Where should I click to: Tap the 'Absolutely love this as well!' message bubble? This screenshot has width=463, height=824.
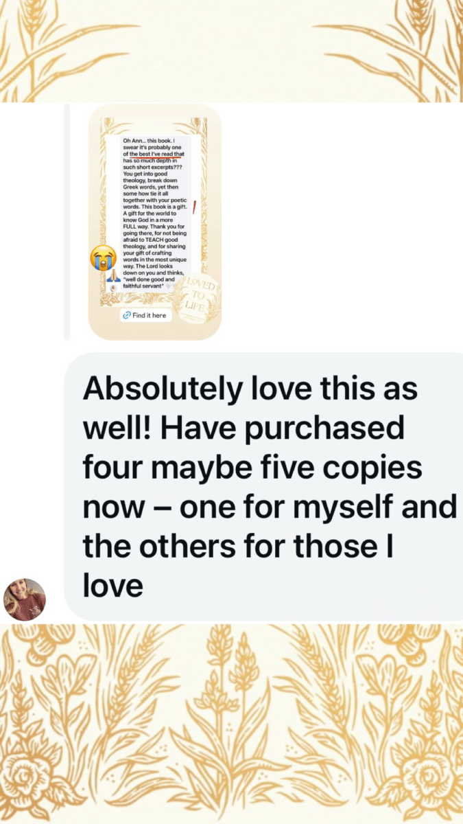tap(263, 488)
